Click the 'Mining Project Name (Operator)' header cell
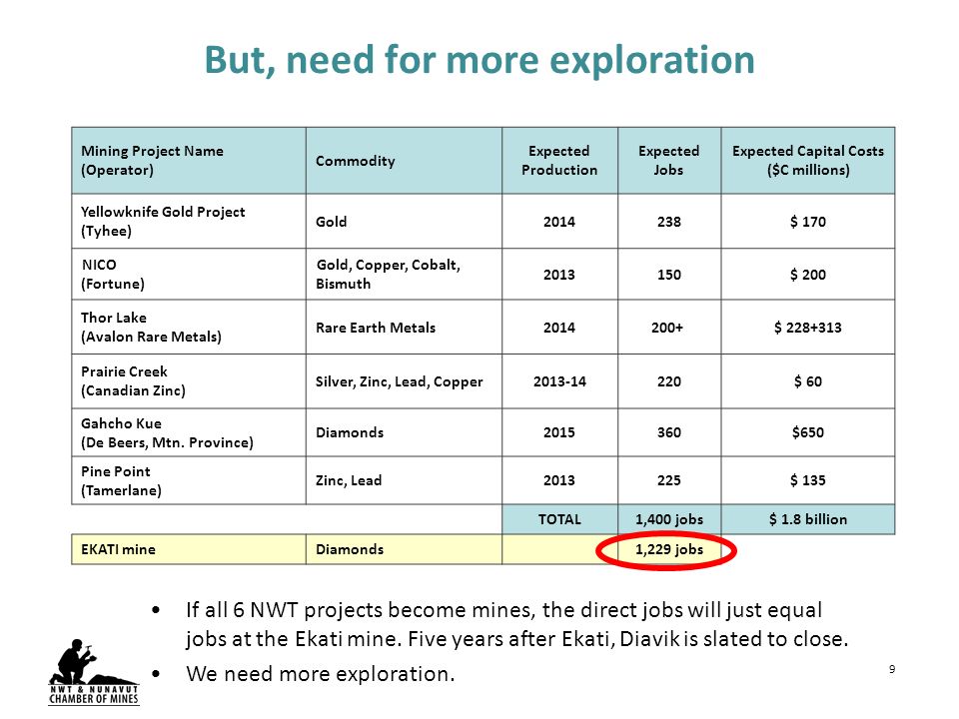The width and height of the screenshot is (959, 719). [x=189, y=161]
